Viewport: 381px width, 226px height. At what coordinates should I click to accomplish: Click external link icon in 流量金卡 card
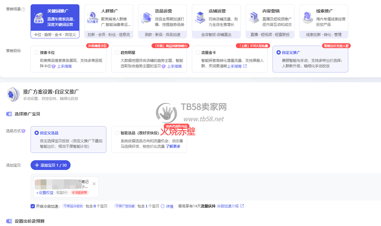[245, 66]
